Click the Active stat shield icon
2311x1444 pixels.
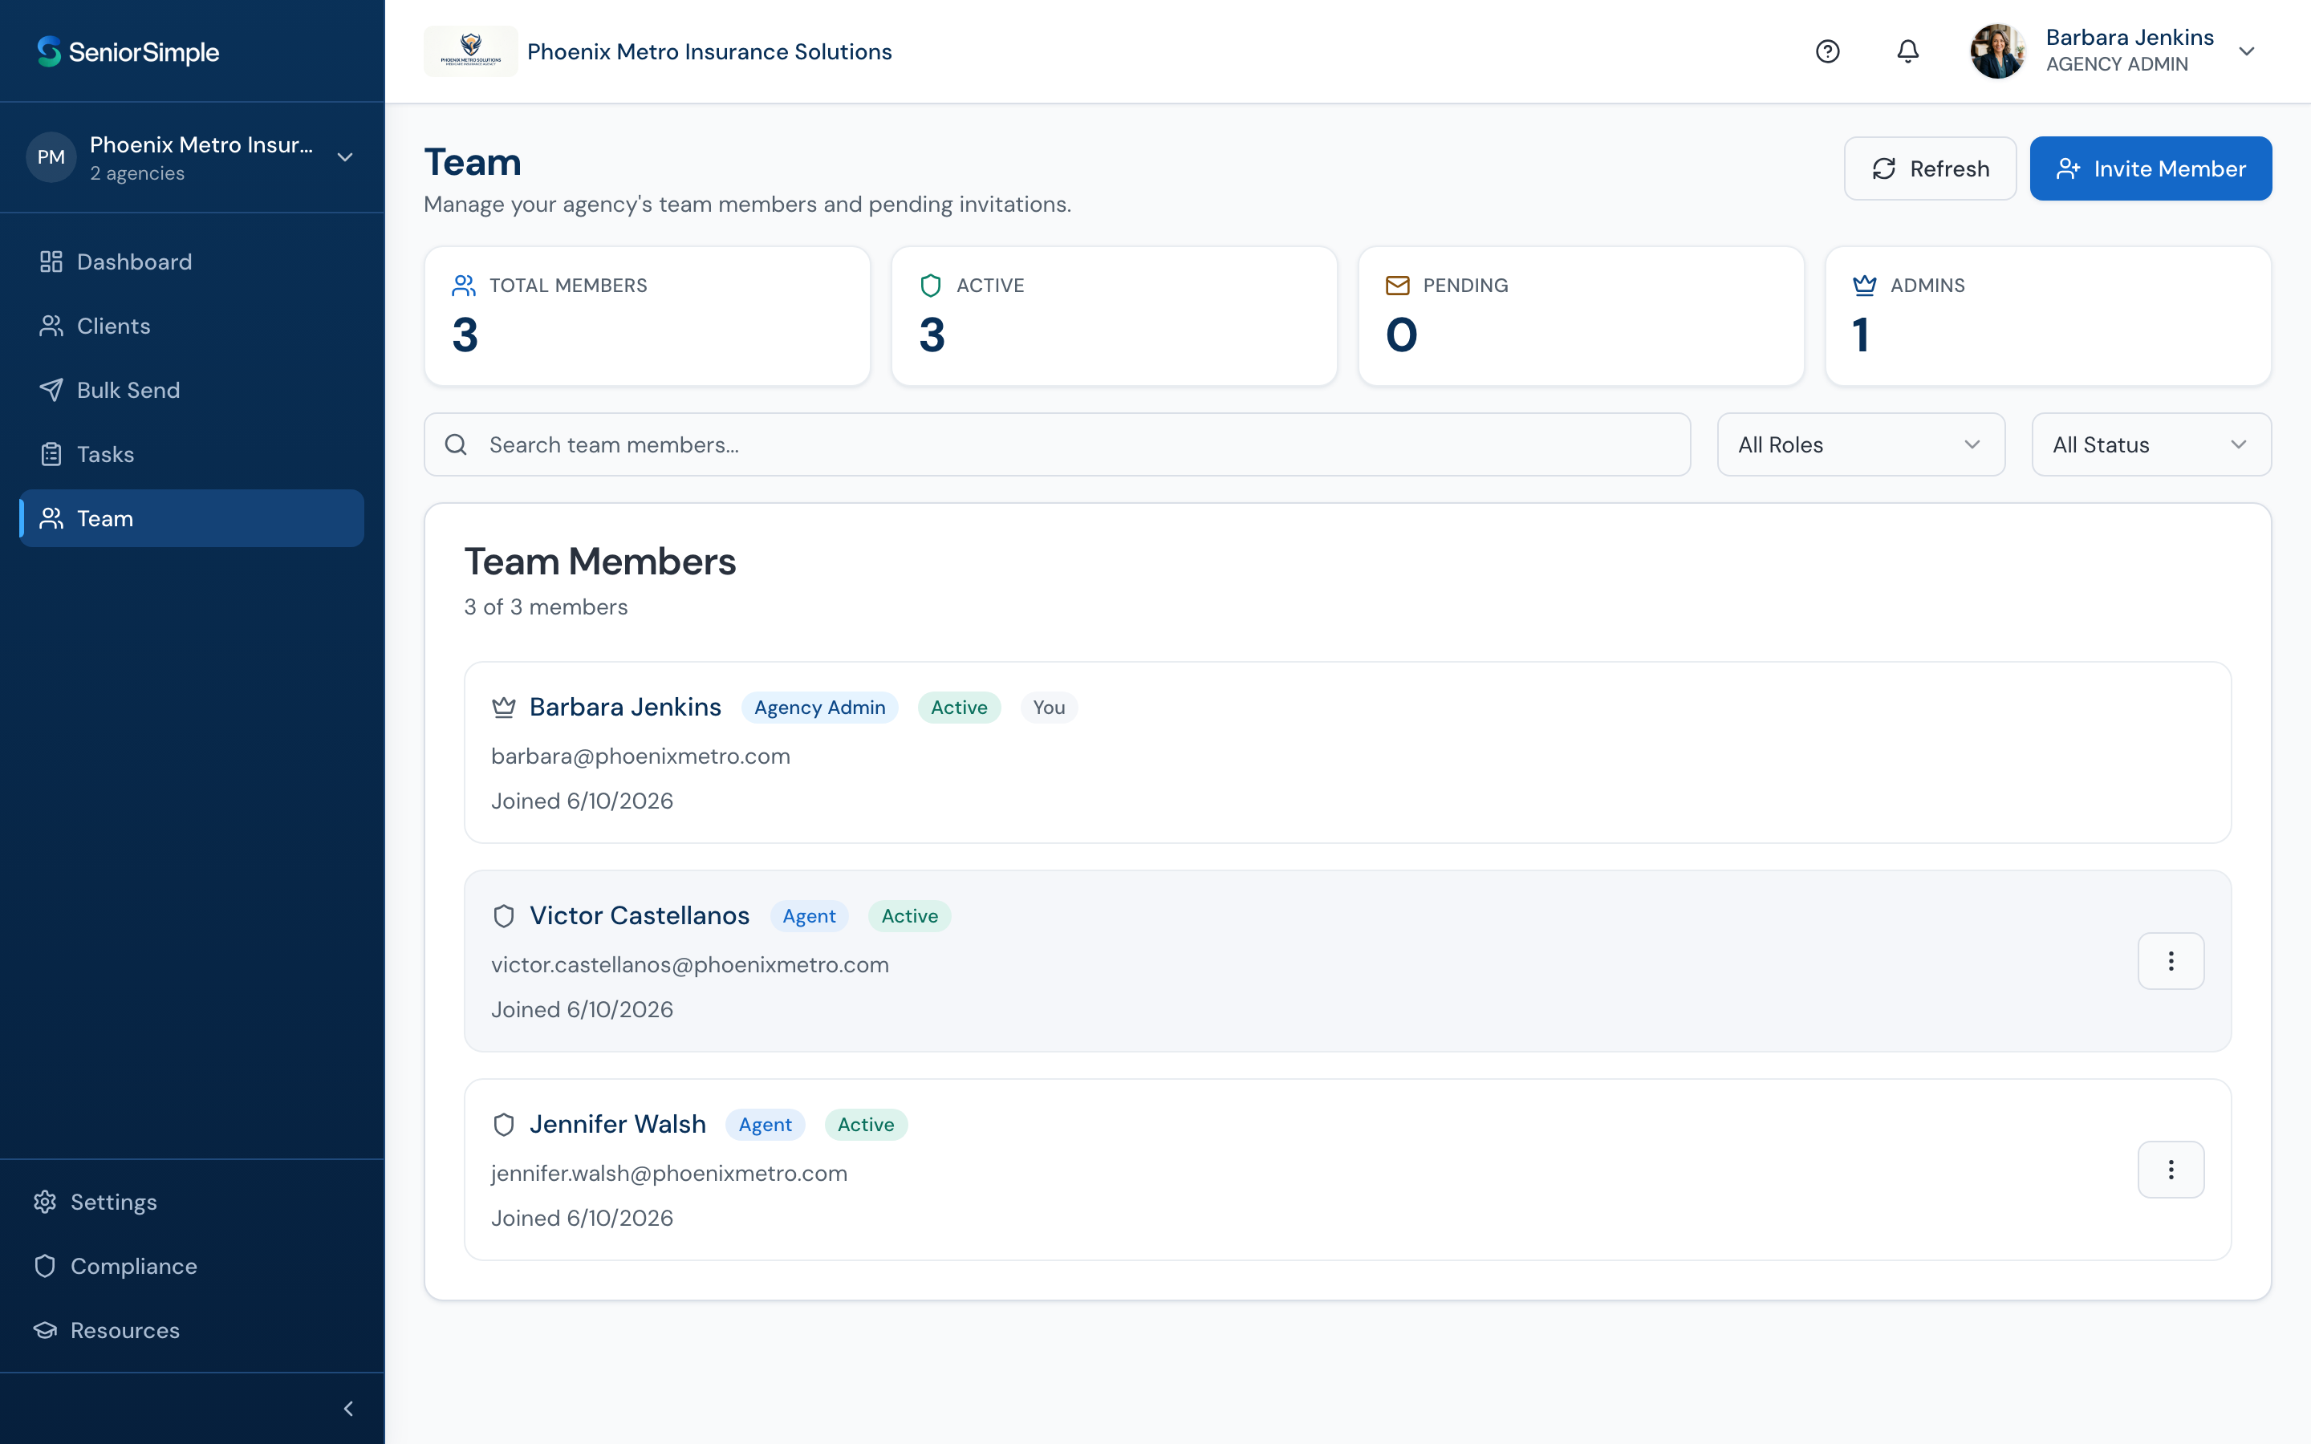(931, 286)
